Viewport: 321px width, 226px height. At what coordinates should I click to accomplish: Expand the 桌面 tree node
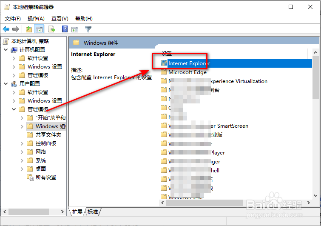[22, 169]
